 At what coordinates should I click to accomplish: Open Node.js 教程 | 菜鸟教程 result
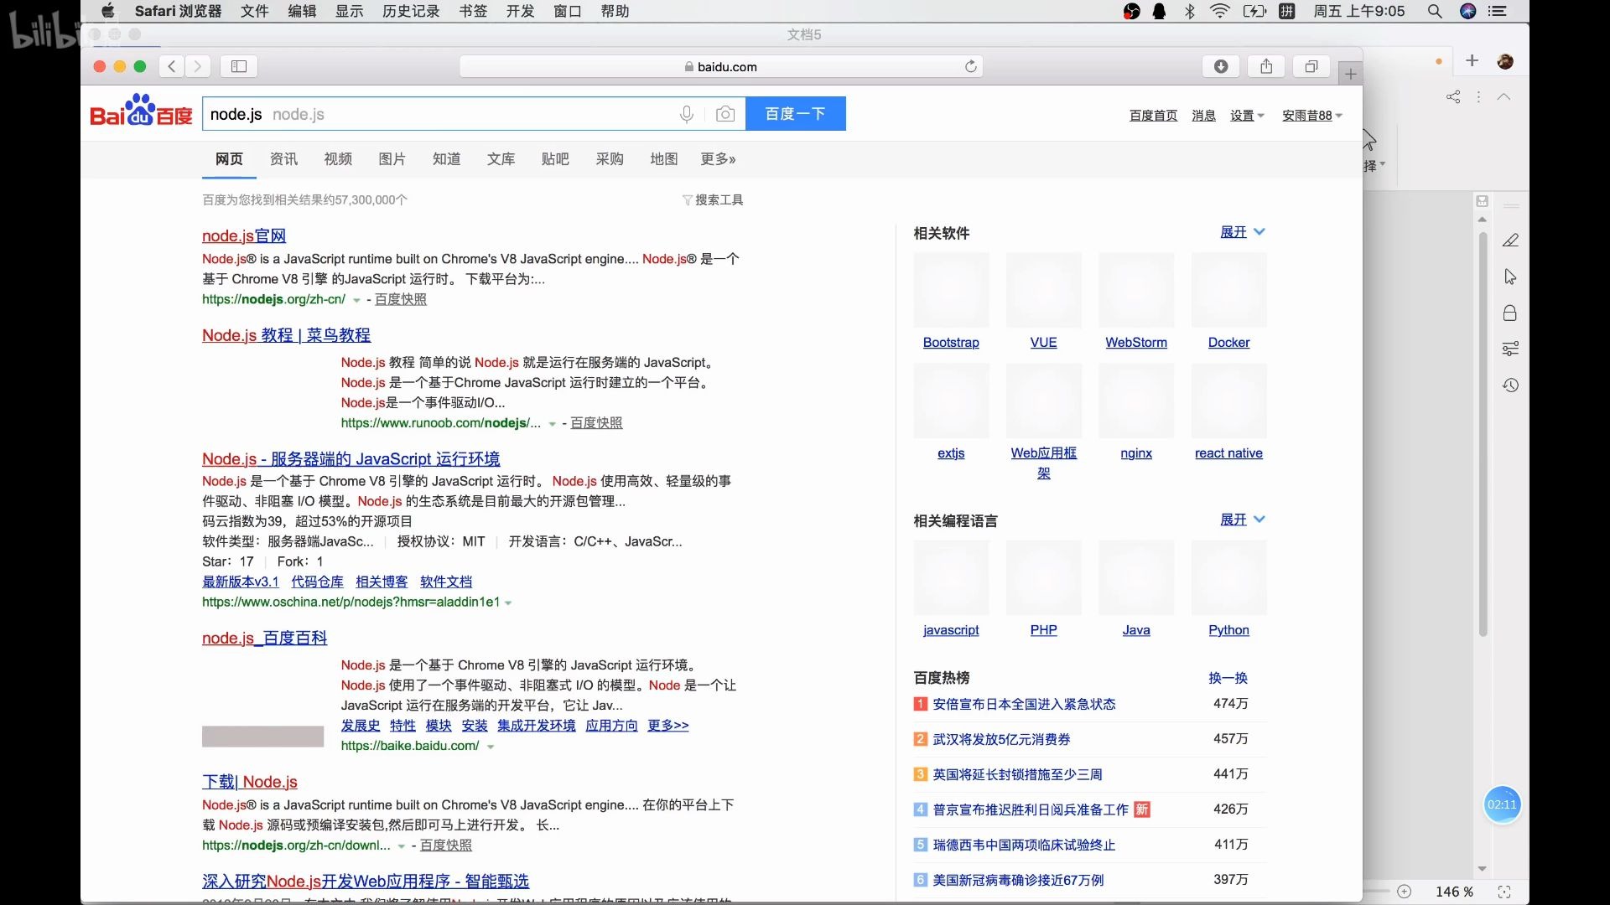click(286, 335)
